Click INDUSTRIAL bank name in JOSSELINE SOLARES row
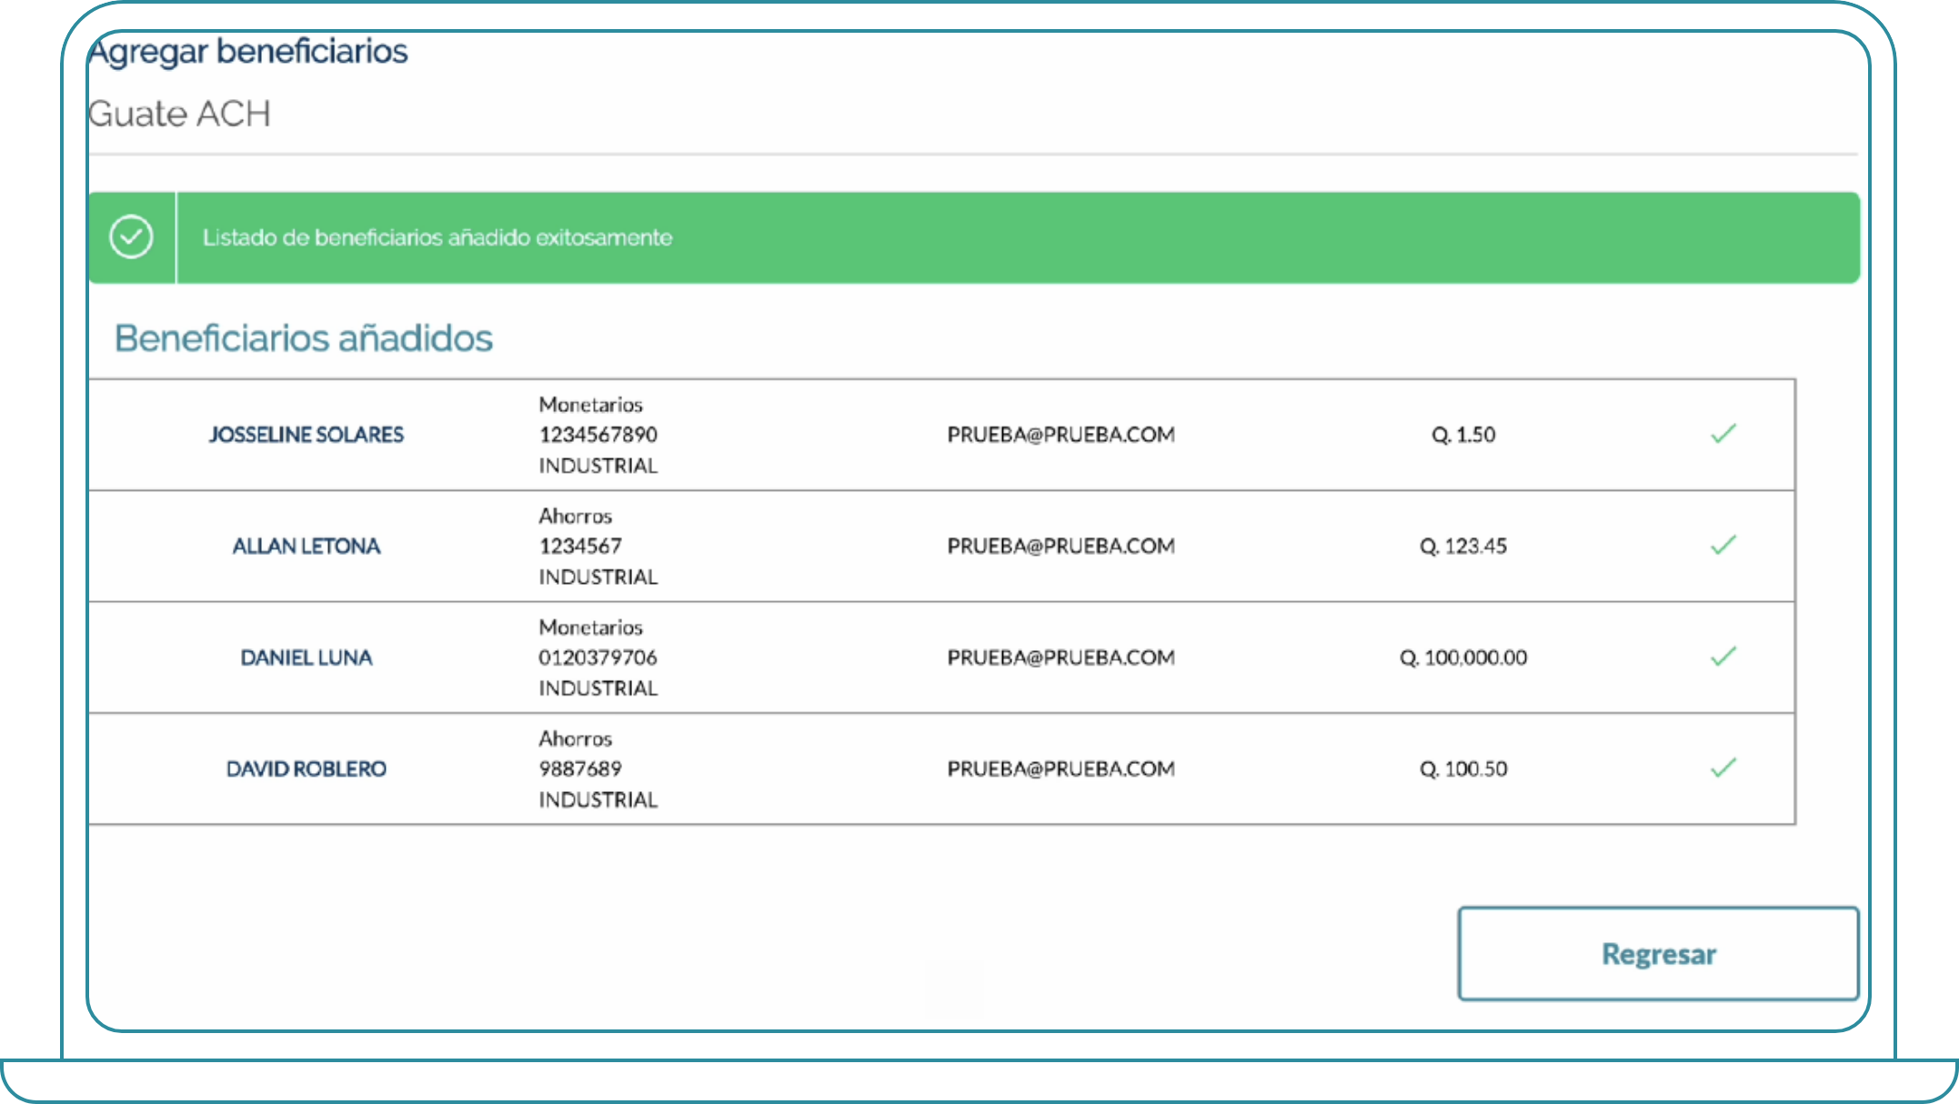Viewport: 1959px width, 1104px height. (598, 466)
